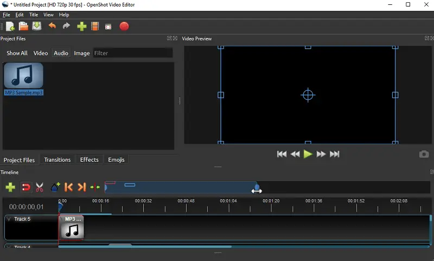Filter project files by Image

pos(82,53)
